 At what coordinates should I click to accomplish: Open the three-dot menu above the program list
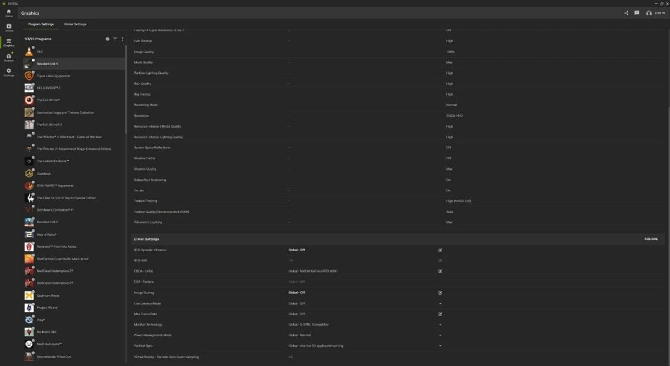[x=122, y=39]
